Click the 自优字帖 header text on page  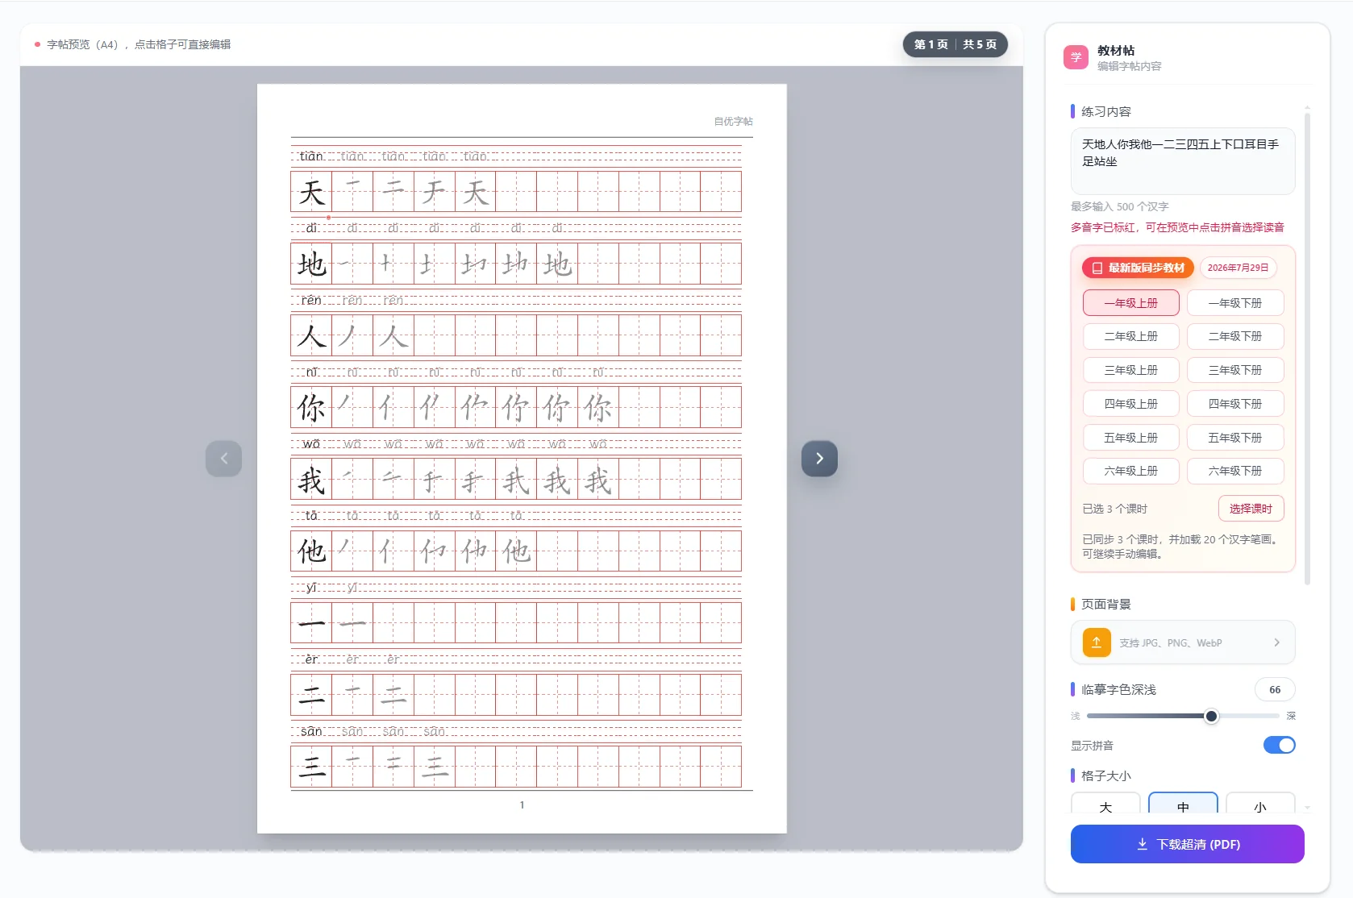(733, 122)
